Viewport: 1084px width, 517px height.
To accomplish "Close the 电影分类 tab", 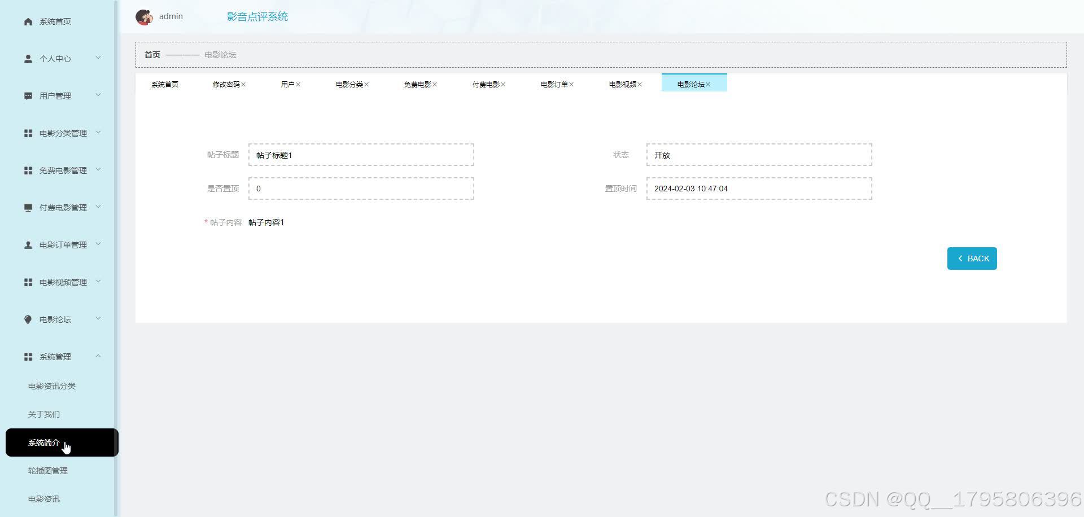I will [366, 85].
